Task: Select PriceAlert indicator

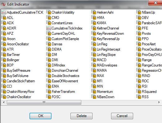Action: 149,44
